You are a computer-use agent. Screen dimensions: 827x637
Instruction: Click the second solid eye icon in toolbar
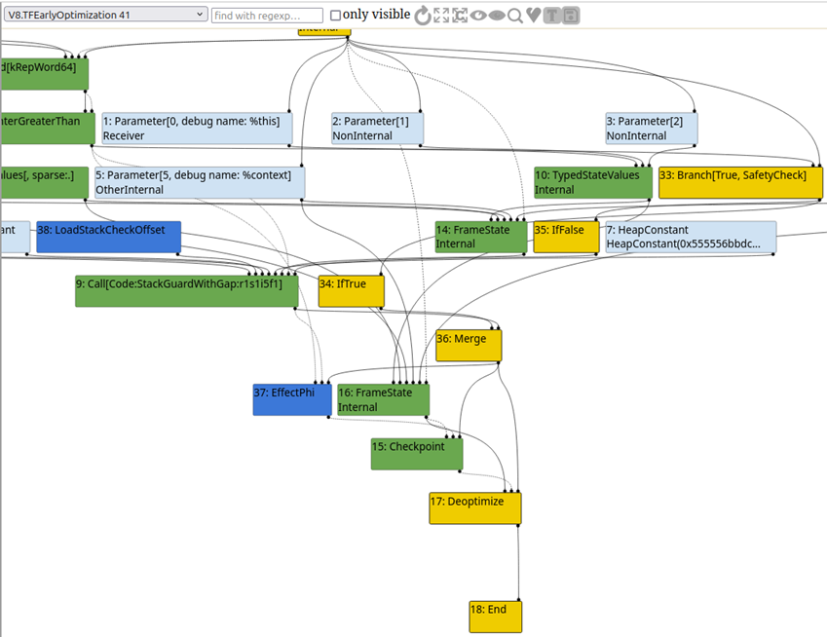pyautogui.click(x=497, y=16)
